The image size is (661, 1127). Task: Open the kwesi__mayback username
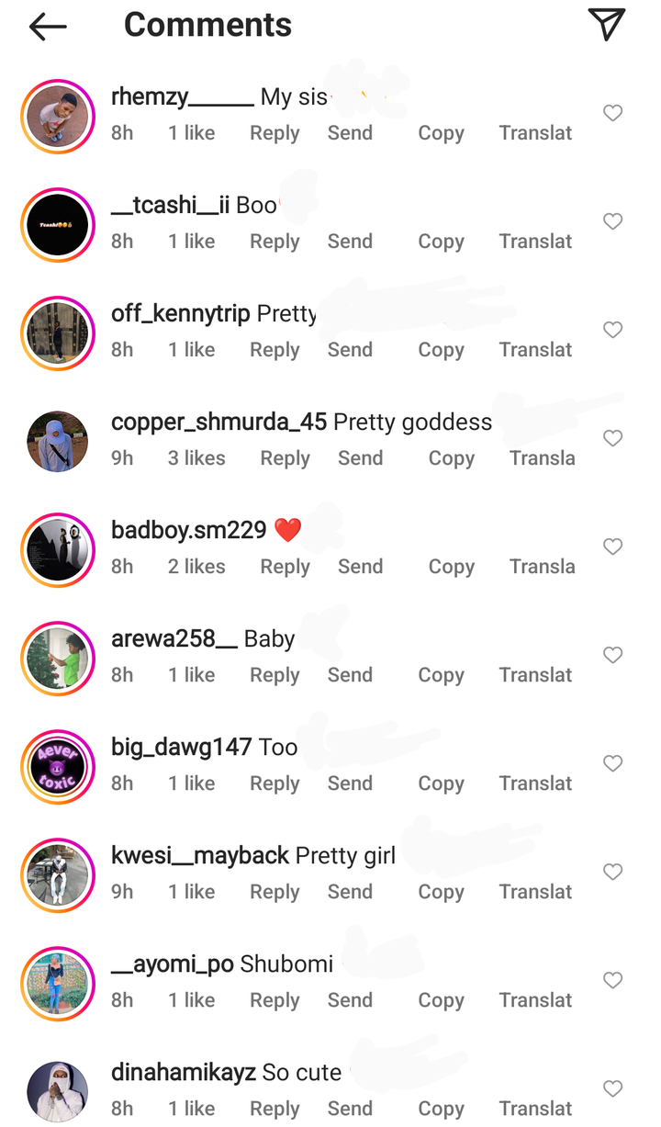click(x=200, y=856)
